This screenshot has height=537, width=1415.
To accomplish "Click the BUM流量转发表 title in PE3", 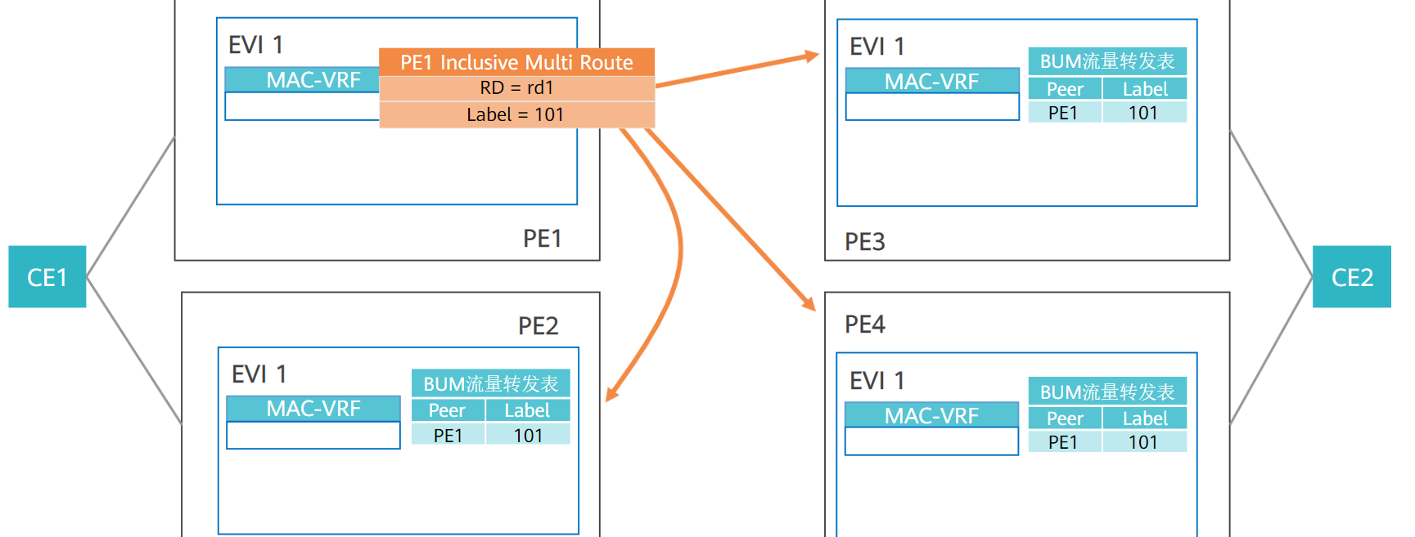I will [x=1107, y=61].
